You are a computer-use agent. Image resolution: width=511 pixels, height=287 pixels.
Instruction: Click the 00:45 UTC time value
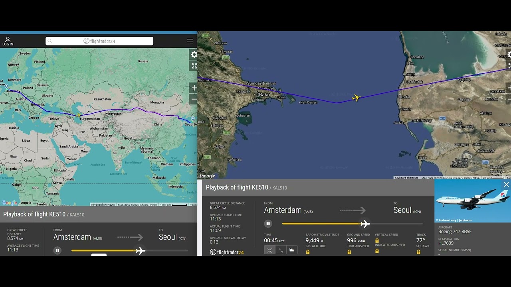274,241
